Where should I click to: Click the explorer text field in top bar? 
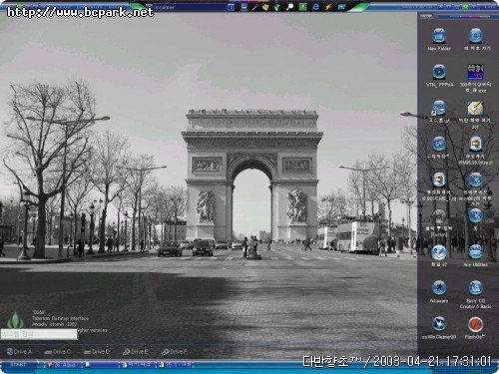pyautogui.click(x=190, y=7)
